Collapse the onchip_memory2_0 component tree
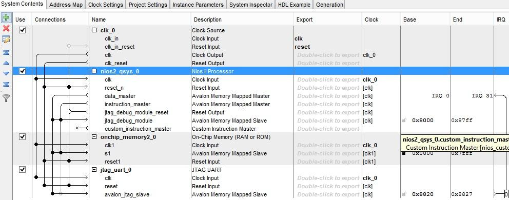The height and width of the screenshot is (200, 509). tap(94, 137)
